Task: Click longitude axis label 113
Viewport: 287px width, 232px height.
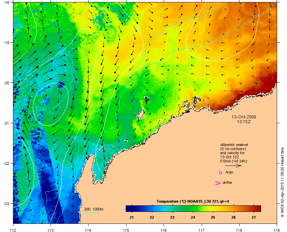Action: tap(51, 230)
